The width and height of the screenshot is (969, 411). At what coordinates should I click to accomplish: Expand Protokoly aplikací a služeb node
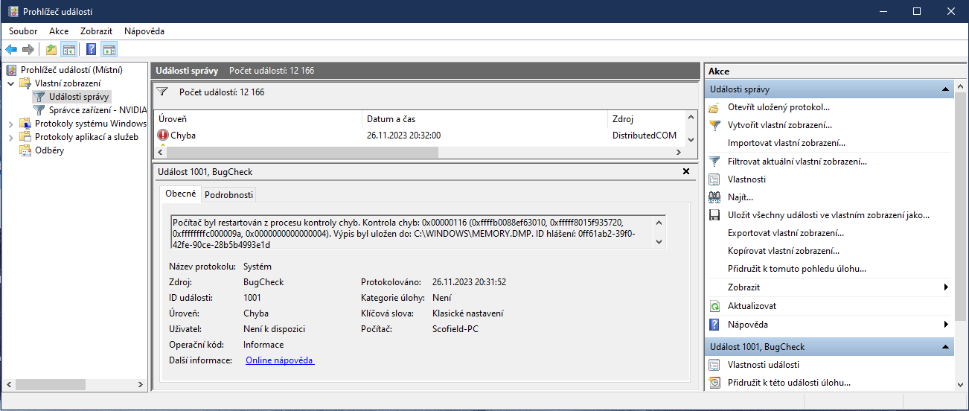tap(10, 137)
